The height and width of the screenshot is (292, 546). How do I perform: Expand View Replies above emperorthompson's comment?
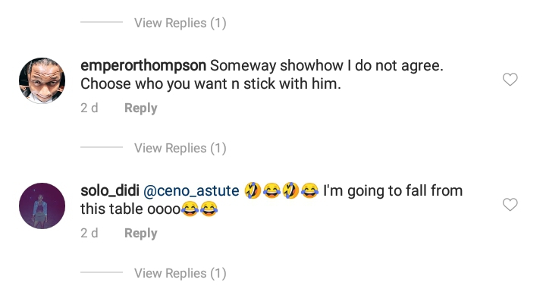coord(180,23)
